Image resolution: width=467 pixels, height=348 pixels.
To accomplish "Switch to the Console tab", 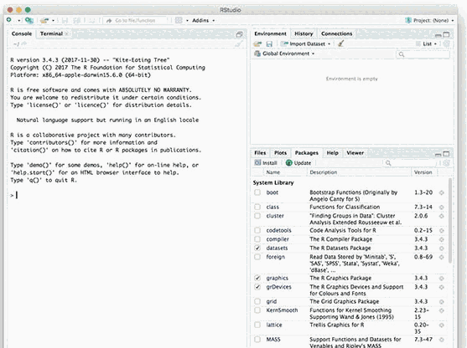I will click(x=22, y=33).
